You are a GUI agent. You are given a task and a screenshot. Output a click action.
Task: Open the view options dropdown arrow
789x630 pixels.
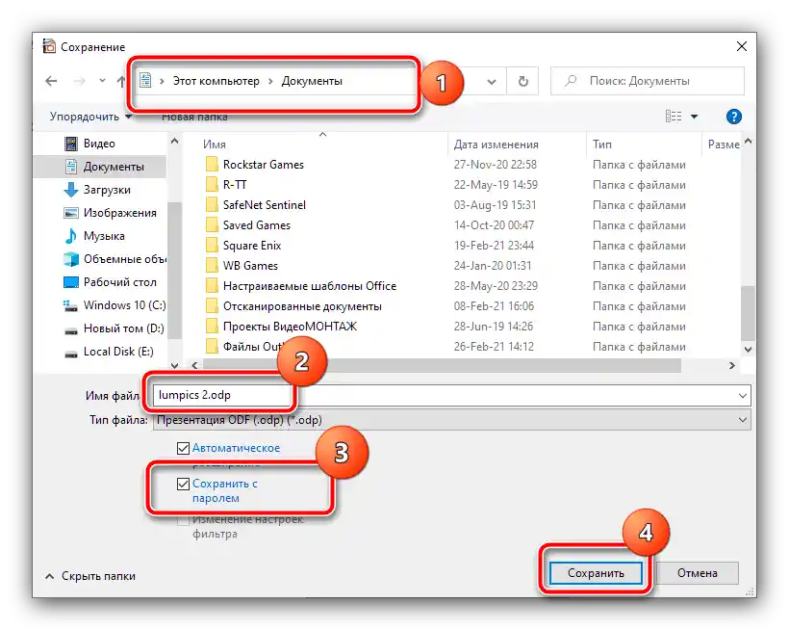pos(695,117)
